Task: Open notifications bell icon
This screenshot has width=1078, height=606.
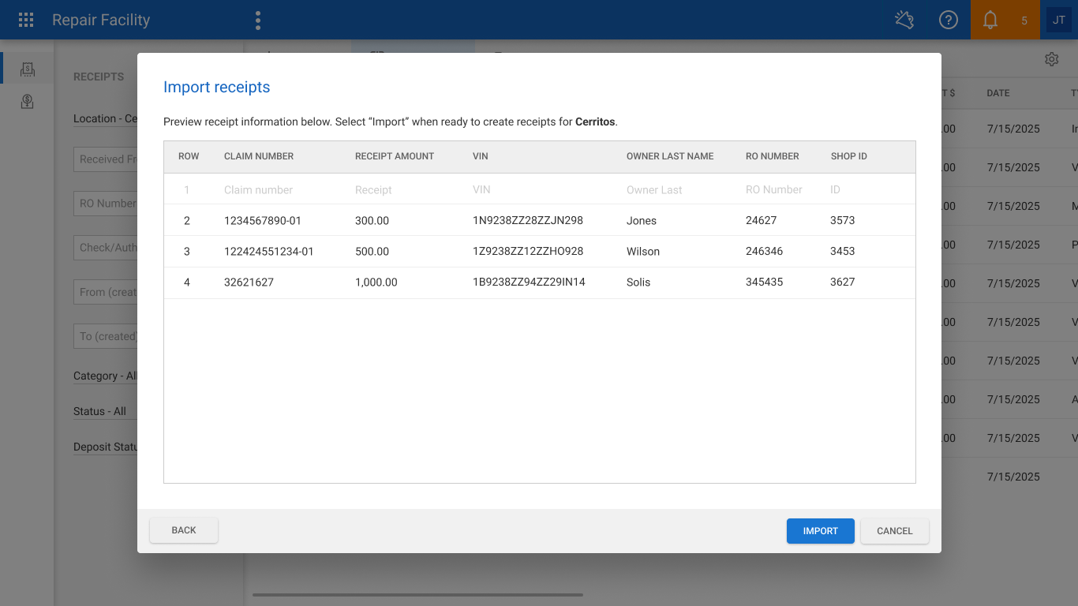Action: point(990,20)
